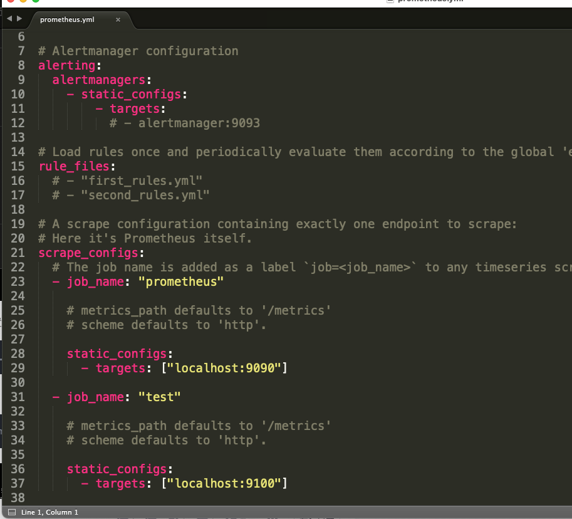Click 'job_name' key on line 31
This screenshot has width=572, height=519.
pos(96,397)
